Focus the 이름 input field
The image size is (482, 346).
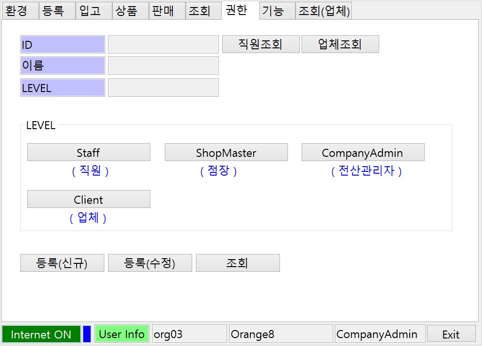163,65
